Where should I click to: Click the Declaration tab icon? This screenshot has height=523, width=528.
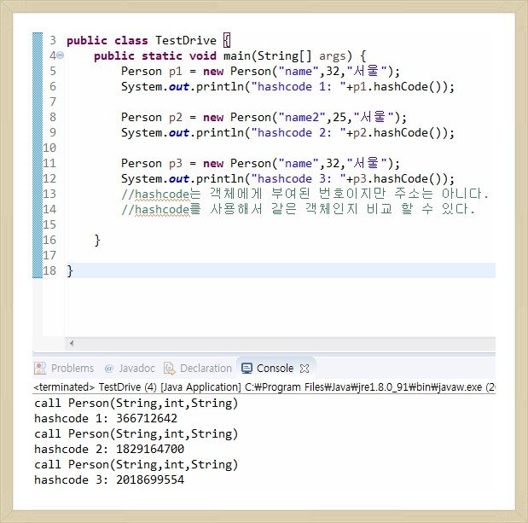pyautogui.click(x=170, y=369)
